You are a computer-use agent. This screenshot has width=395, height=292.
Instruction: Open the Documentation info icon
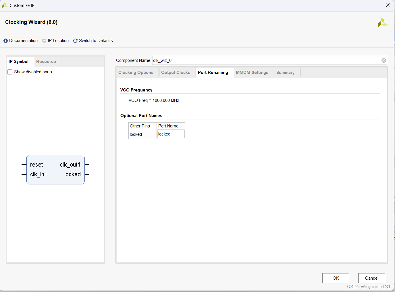pyautogui.click(x=5, y=41)
